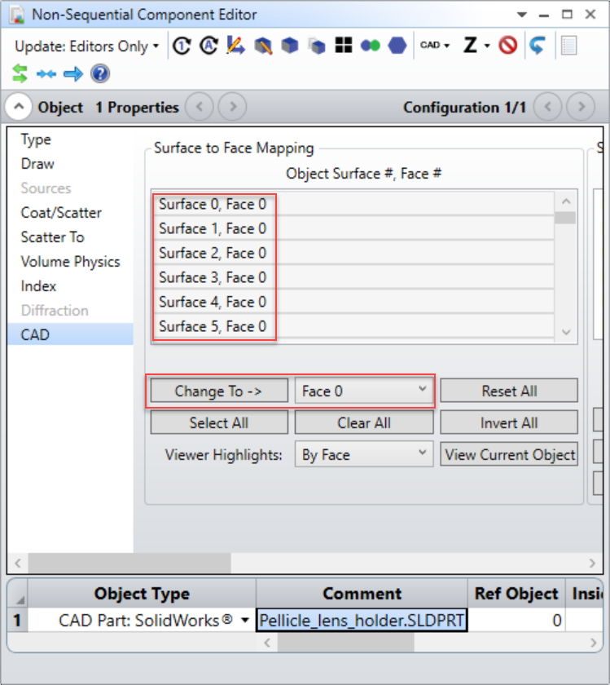The height and width of the screenshot is (685, 610).
Task: Click the blue hexagon polygon icon
Action: tap(397, 46)
